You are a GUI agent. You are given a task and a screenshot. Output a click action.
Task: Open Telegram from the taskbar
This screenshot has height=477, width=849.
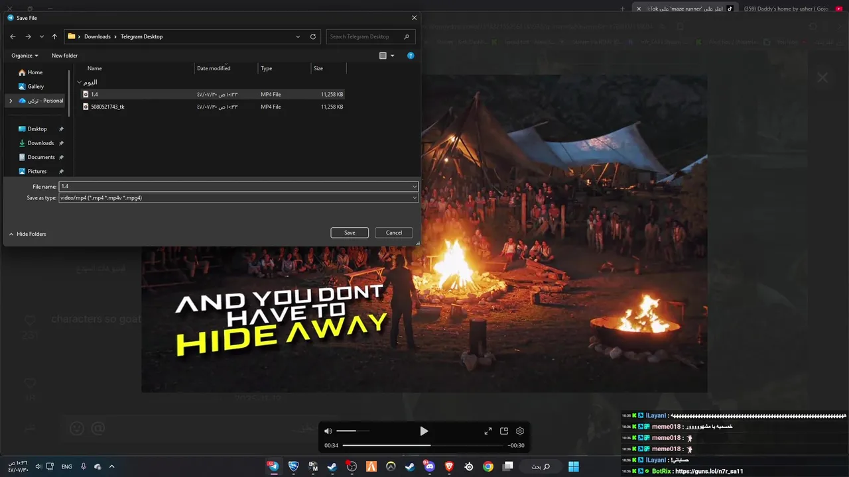point(273,466)
